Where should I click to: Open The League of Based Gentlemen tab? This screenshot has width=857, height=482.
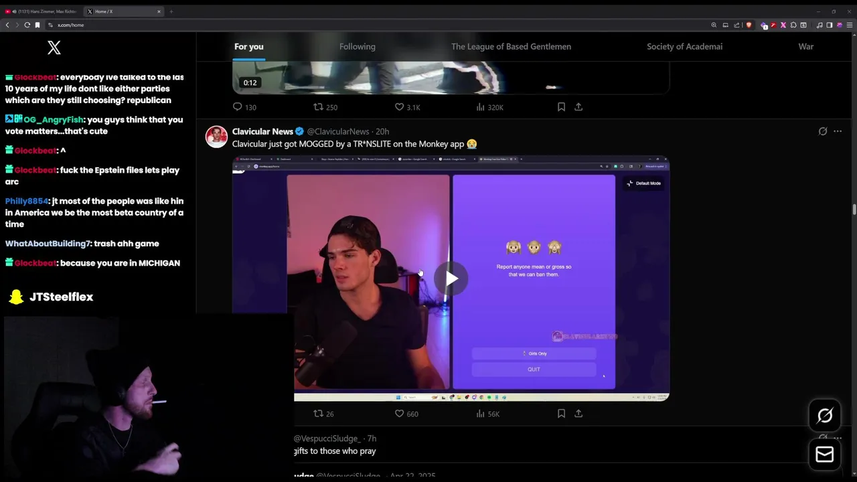tap(511, 46)
